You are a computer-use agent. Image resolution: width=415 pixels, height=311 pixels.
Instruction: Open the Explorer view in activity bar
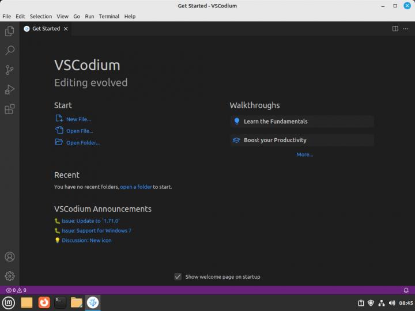pyautogui.click(x=9, y=31)
